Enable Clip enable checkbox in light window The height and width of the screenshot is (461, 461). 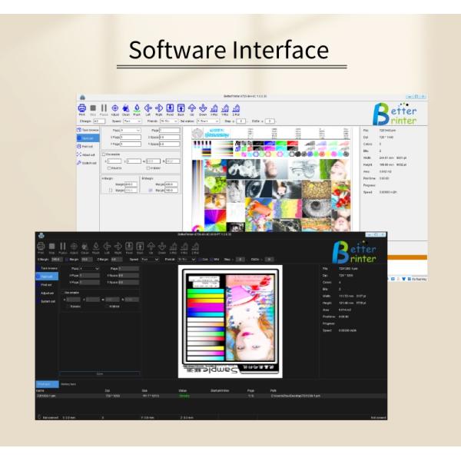(x=104, y=154)
